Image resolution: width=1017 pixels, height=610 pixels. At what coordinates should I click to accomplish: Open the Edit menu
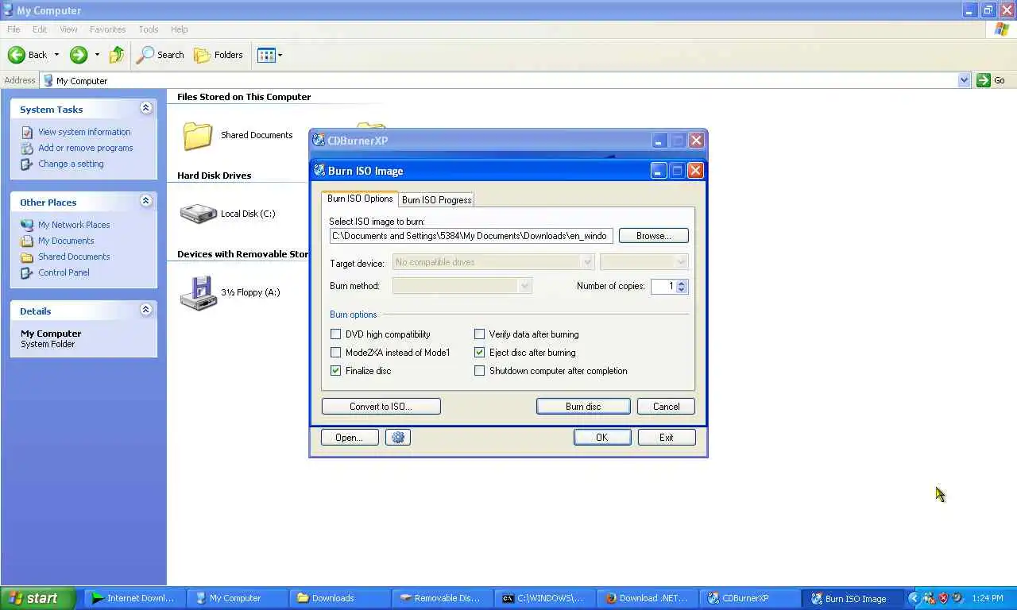coord(40,29)
